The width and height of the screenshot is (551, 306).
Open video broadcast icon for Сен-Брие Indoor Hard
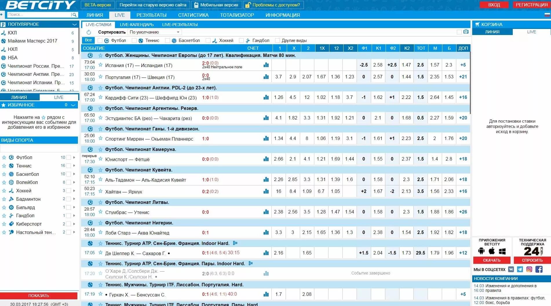pyautogui.click(x=235, y=243)
